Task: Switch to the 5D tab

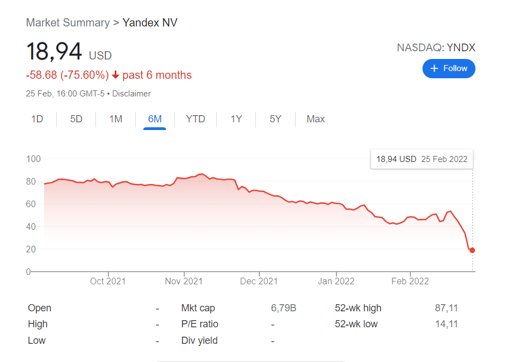Action: pyautogui.click(x=76, y=119)
